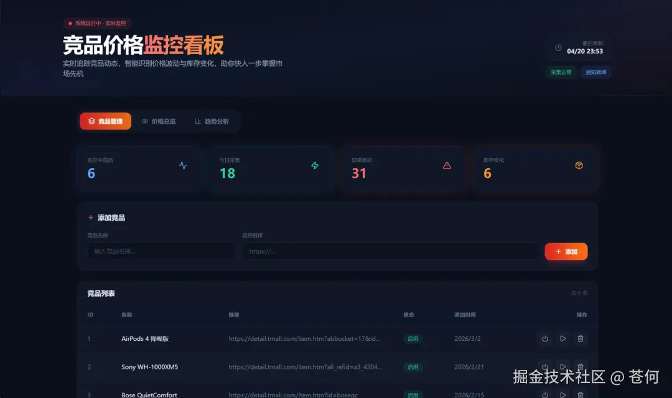Delete Bose QuietComfort using its trash icon
This screenshot has height=398, width=672.
coord(580,394)
